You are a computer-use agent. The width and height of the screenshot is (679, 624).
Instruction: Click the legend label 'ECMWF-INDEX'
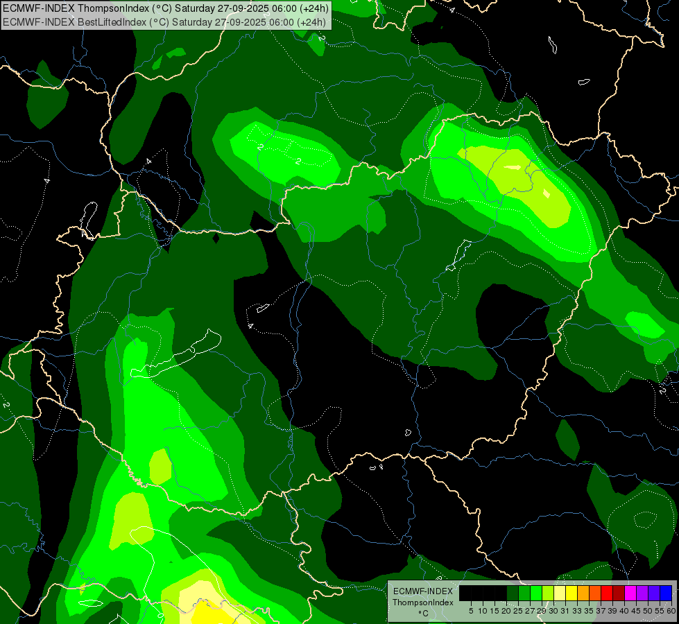click(423, 591)
